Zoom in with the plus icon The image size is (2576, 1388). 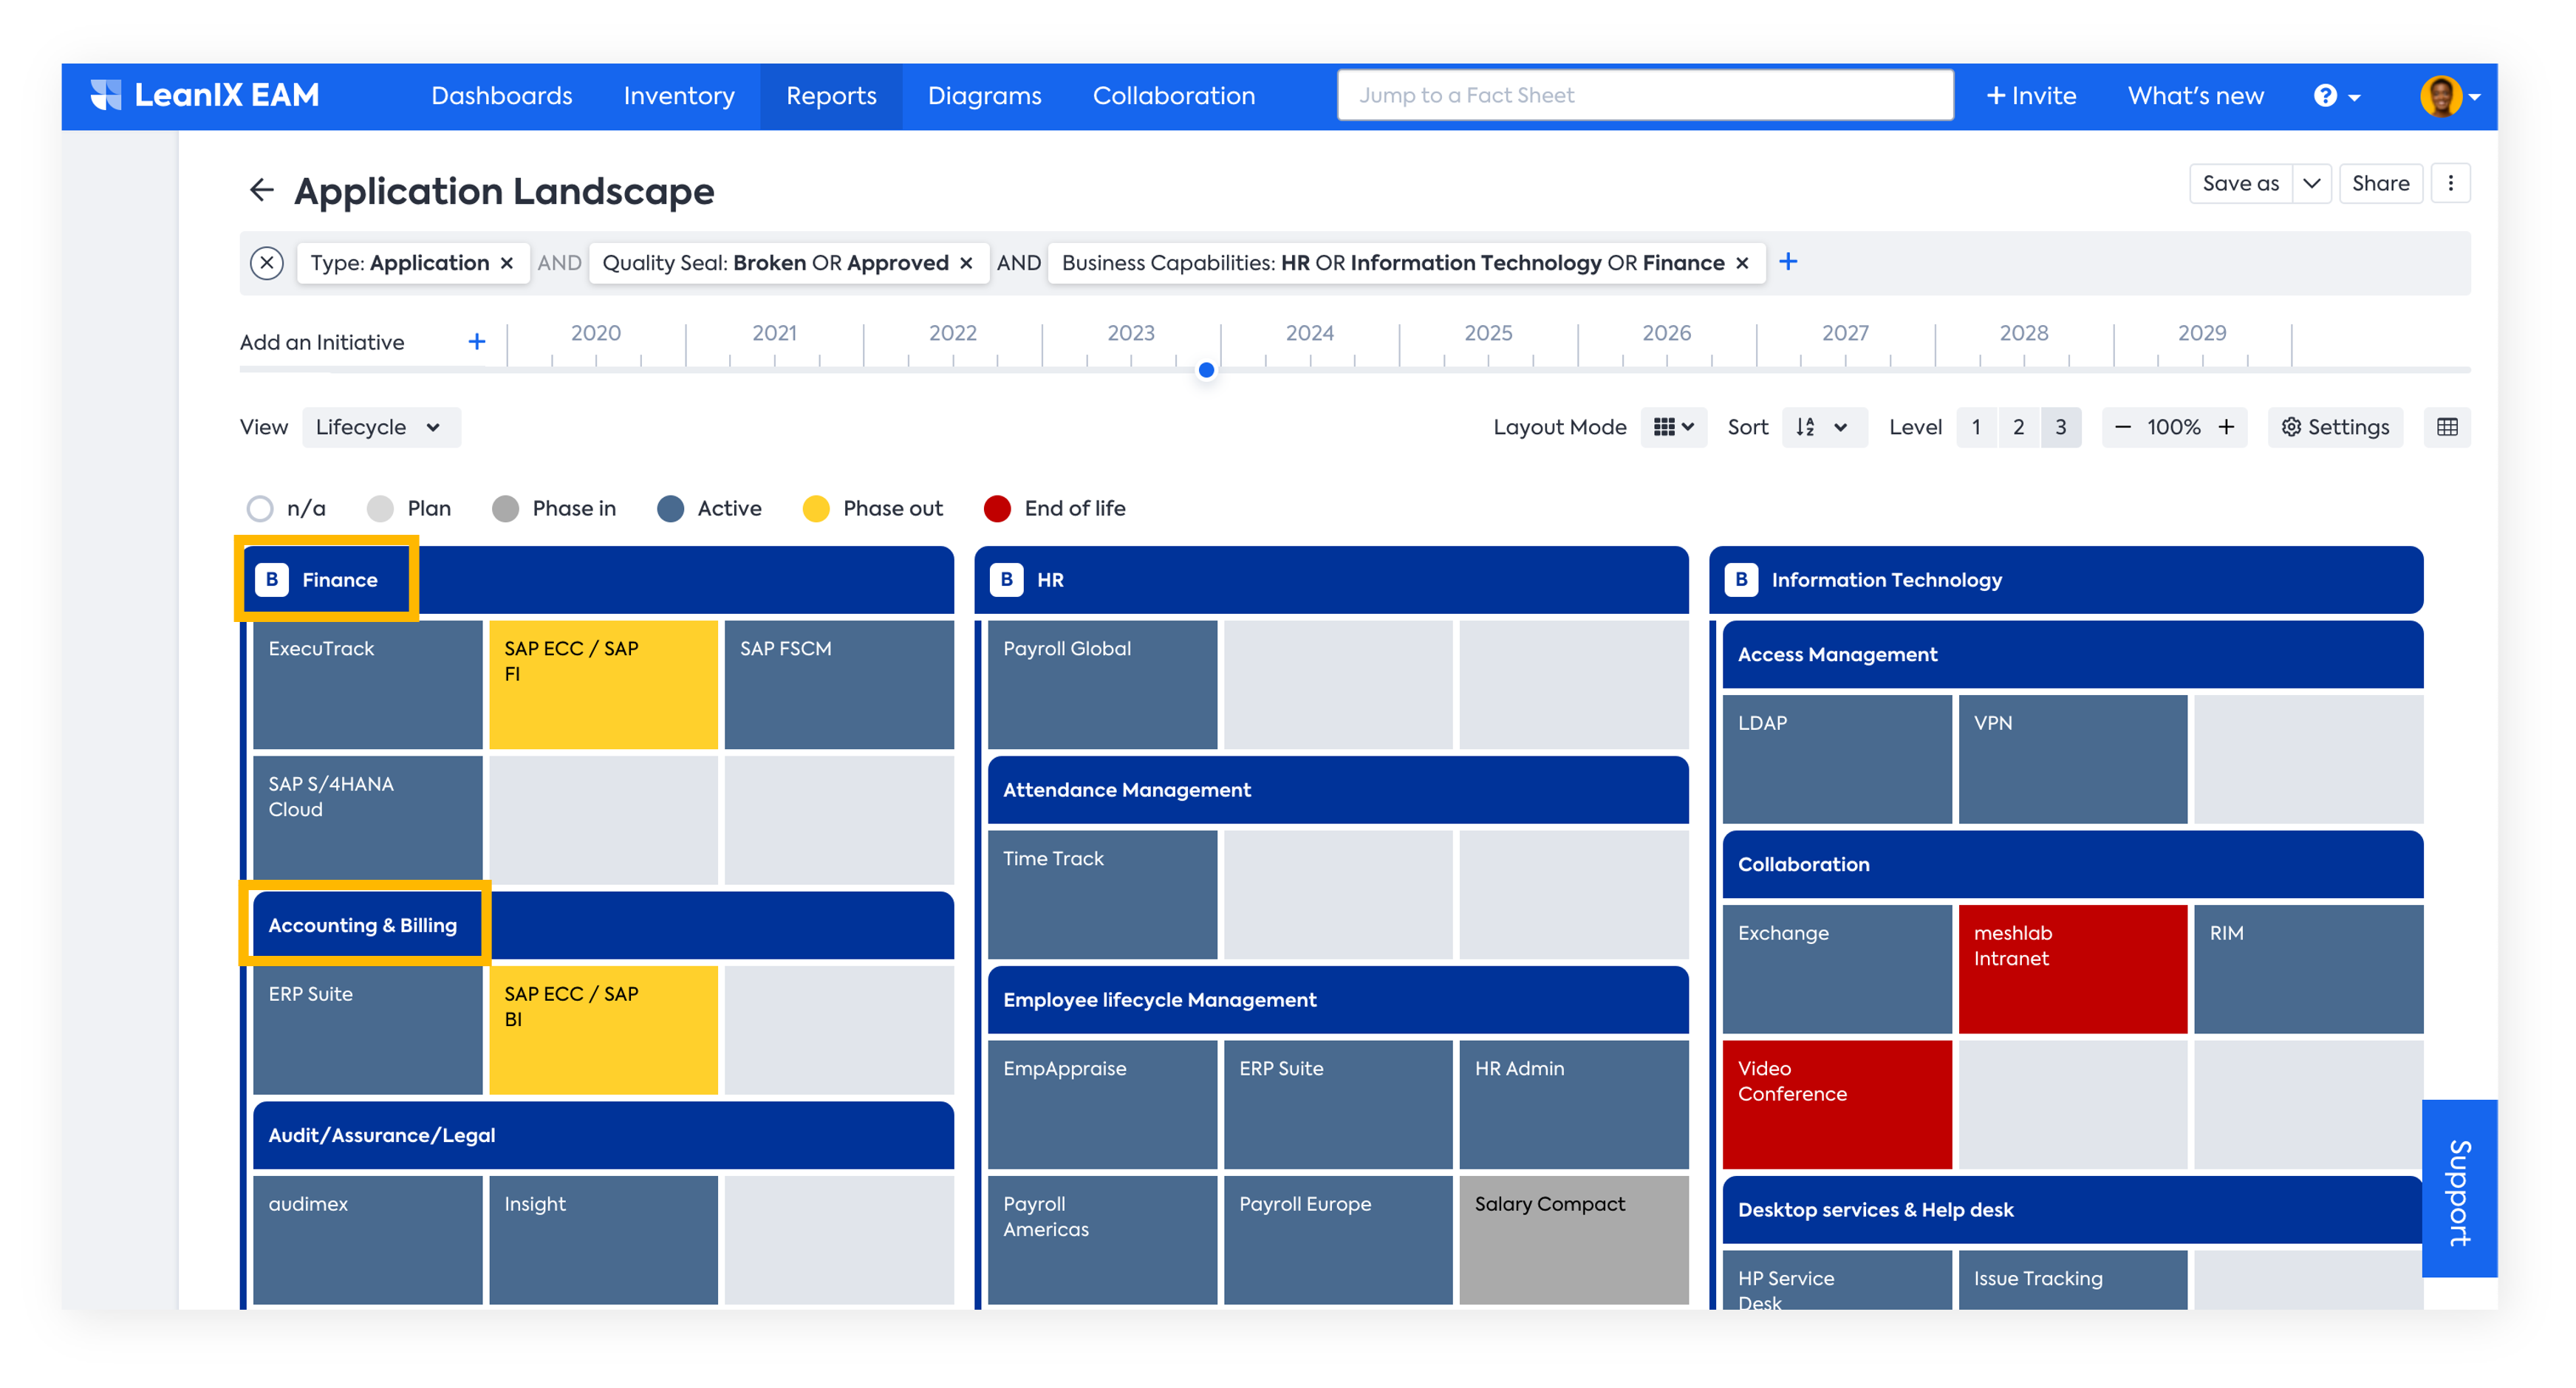tap(2227, 427)
